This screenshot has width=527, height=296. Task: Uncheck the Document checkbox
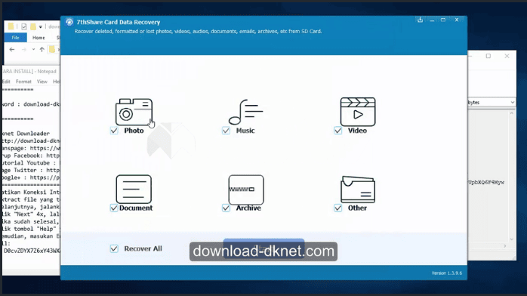(114, 208)
